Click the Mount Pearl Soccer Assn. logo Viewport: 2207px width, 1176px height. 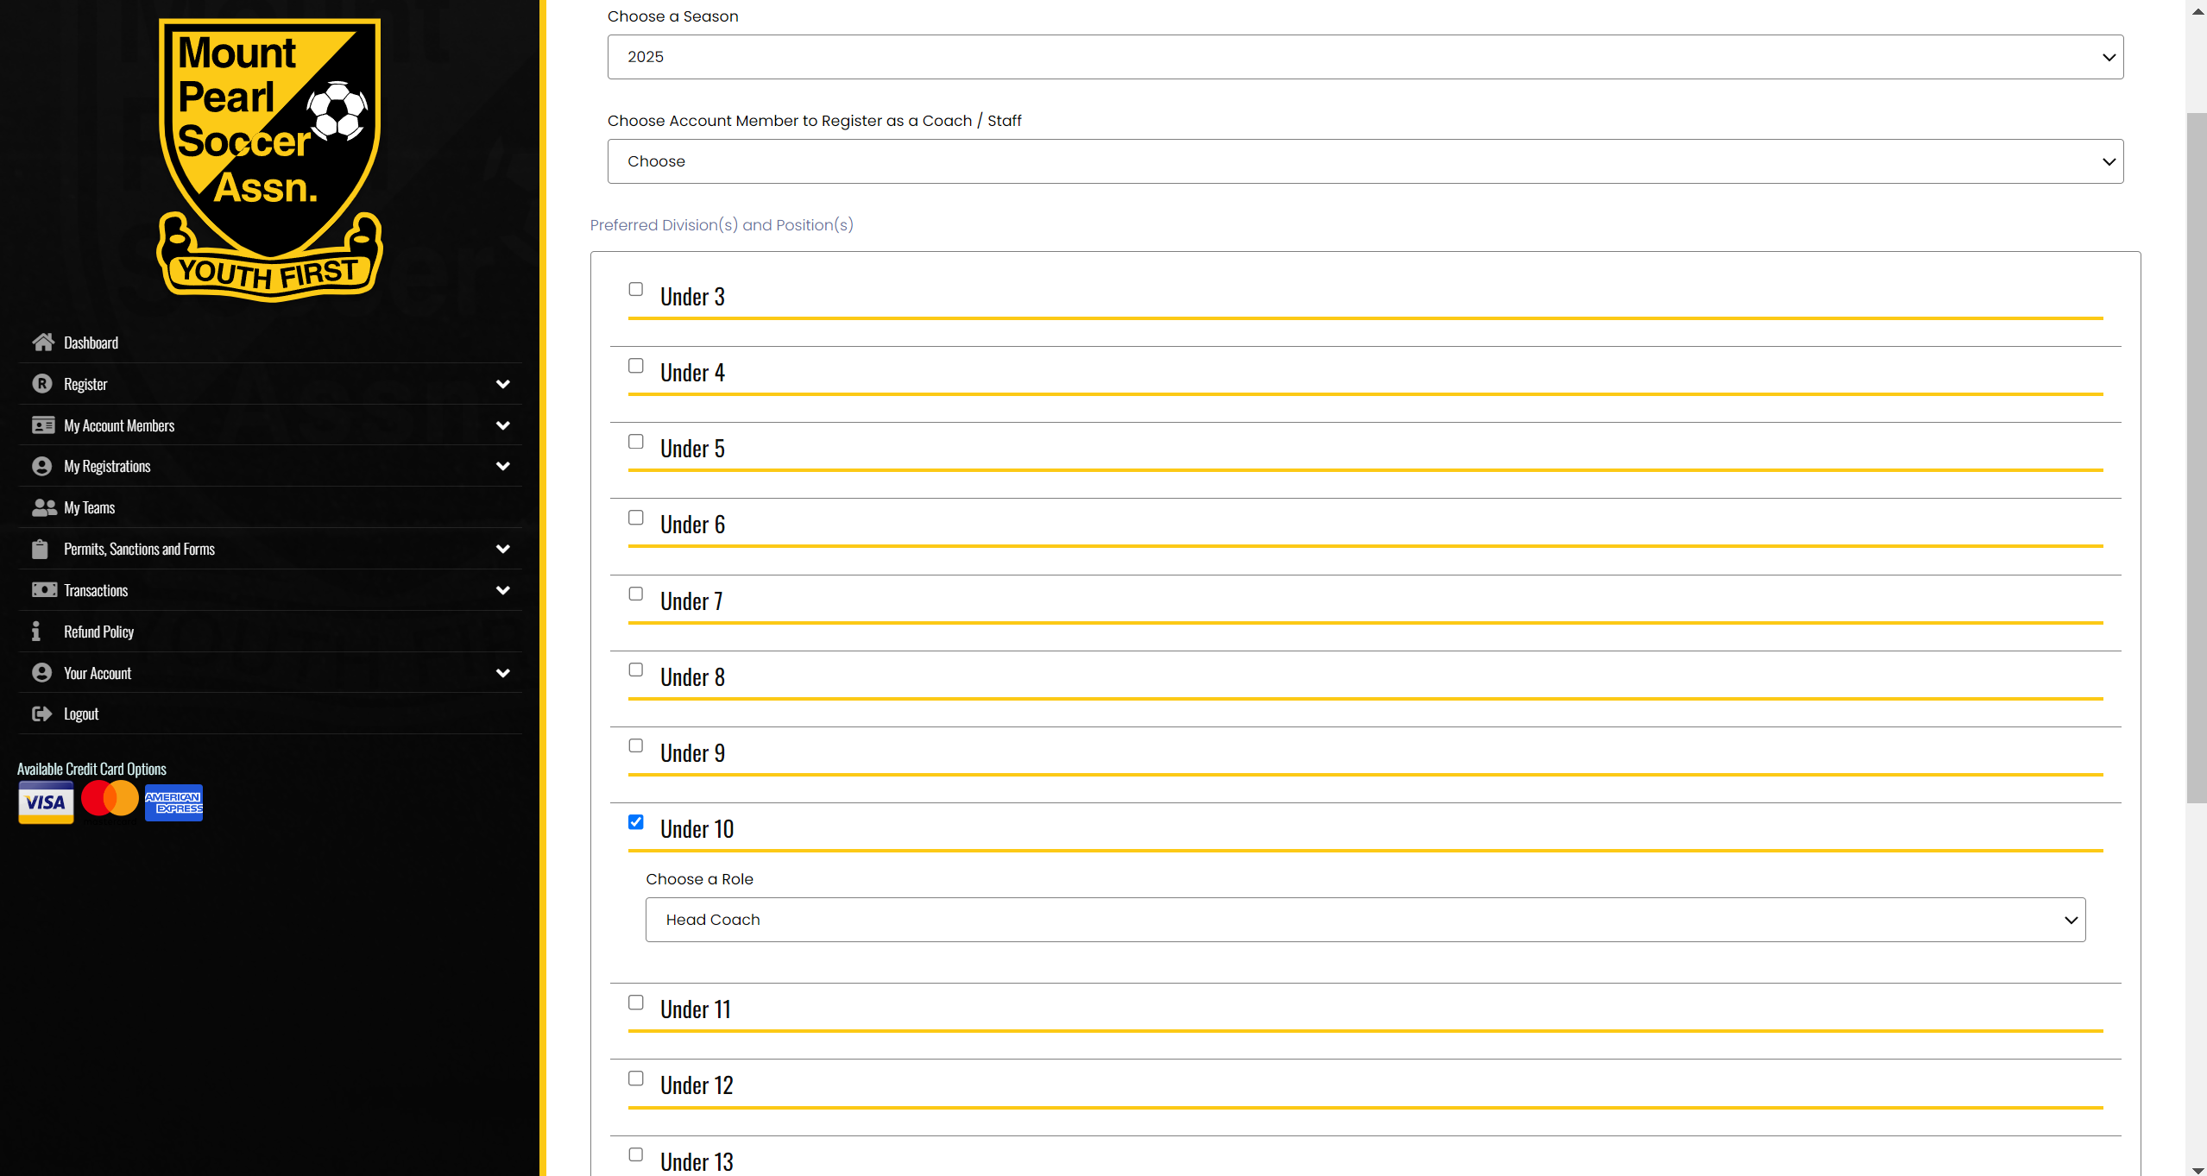click(x=270, y=160)
